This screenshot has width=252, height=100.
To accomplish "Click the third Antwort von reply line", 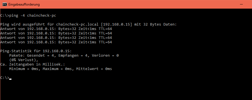I will (x=56, y=38).
